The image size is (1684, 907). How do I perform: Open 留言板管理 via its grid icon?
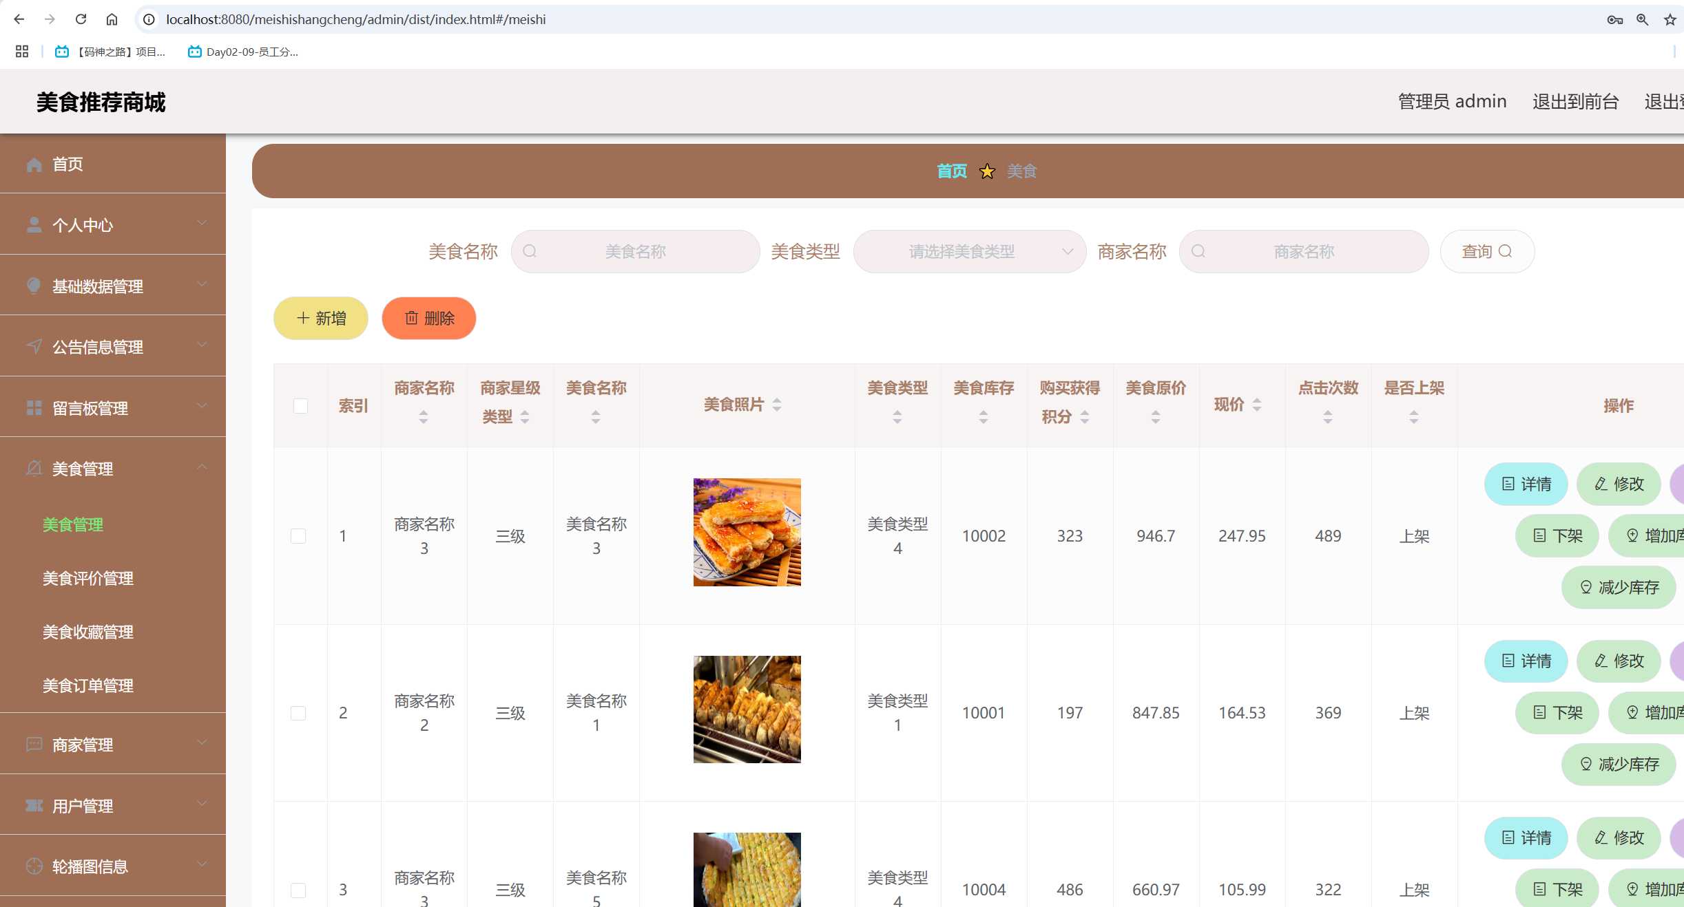click(33, 407)
